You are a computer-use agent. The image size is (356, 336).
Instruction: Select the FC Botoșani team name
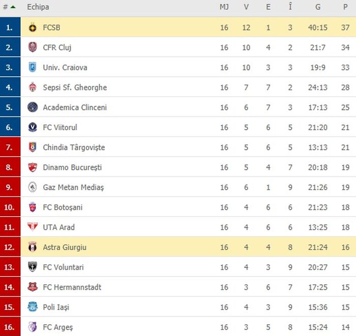[x=63, y=207]
